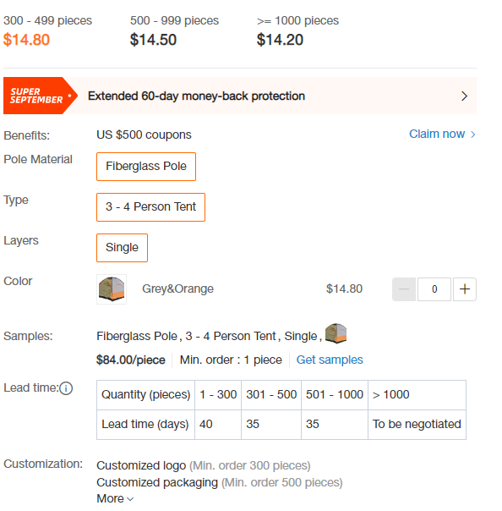Click the Get samples link
Image resolution: width=502 pixels, height=511 pixels.
tap(330, 360)
